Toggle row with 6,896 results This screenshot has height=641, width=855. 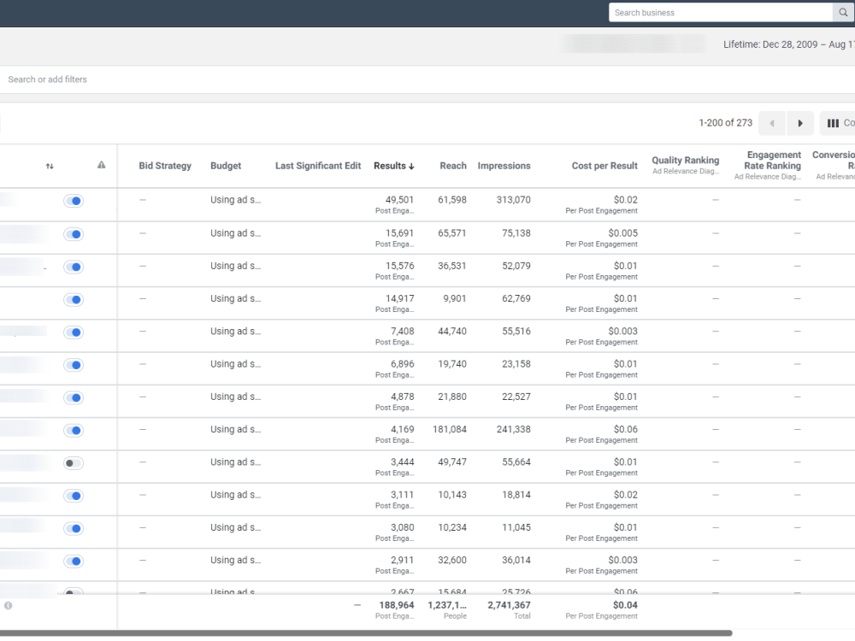coord(73,365)
